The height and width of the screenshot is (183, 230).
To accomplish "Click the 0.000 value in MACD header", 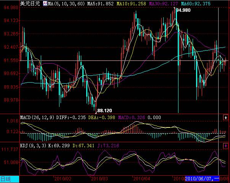I will [154, 118].
